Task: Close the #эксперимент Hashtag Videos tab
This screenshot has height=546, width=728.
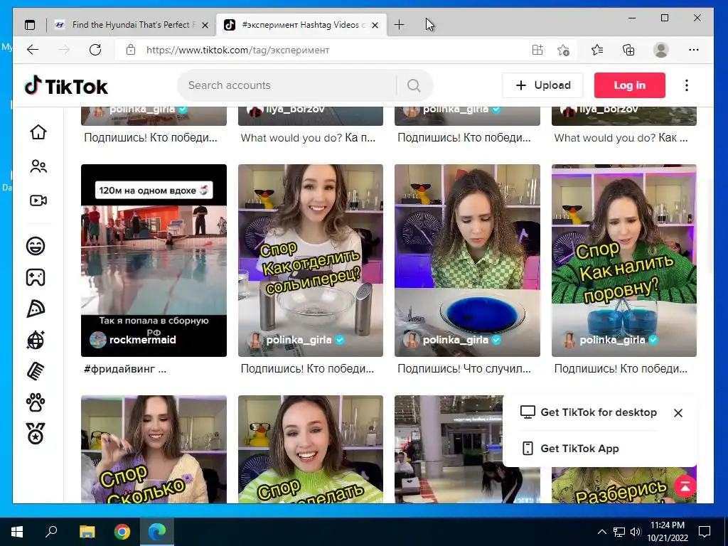Action: click(x=375, y=25)
